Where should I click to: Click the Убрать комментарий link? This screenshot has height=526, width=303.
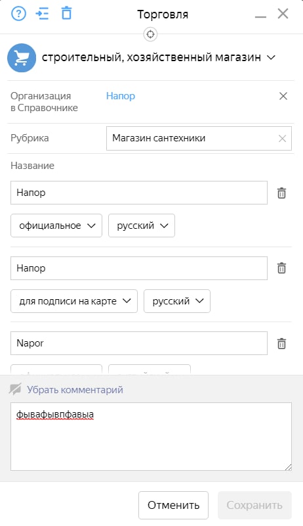75,390
